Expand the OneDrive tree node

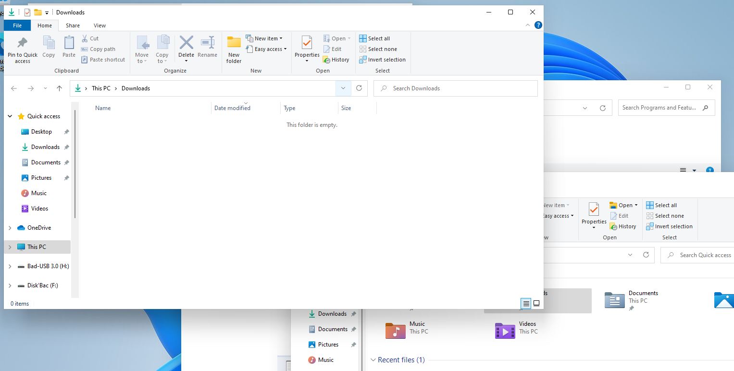pos(10,228)
